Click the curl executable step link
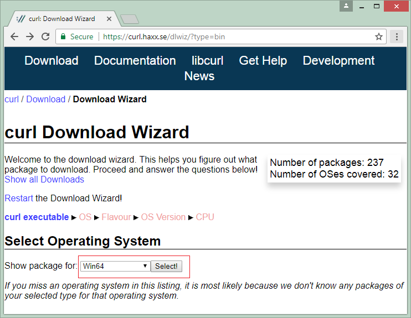Viewport: 411px width, 318px height. pos(37,217)
